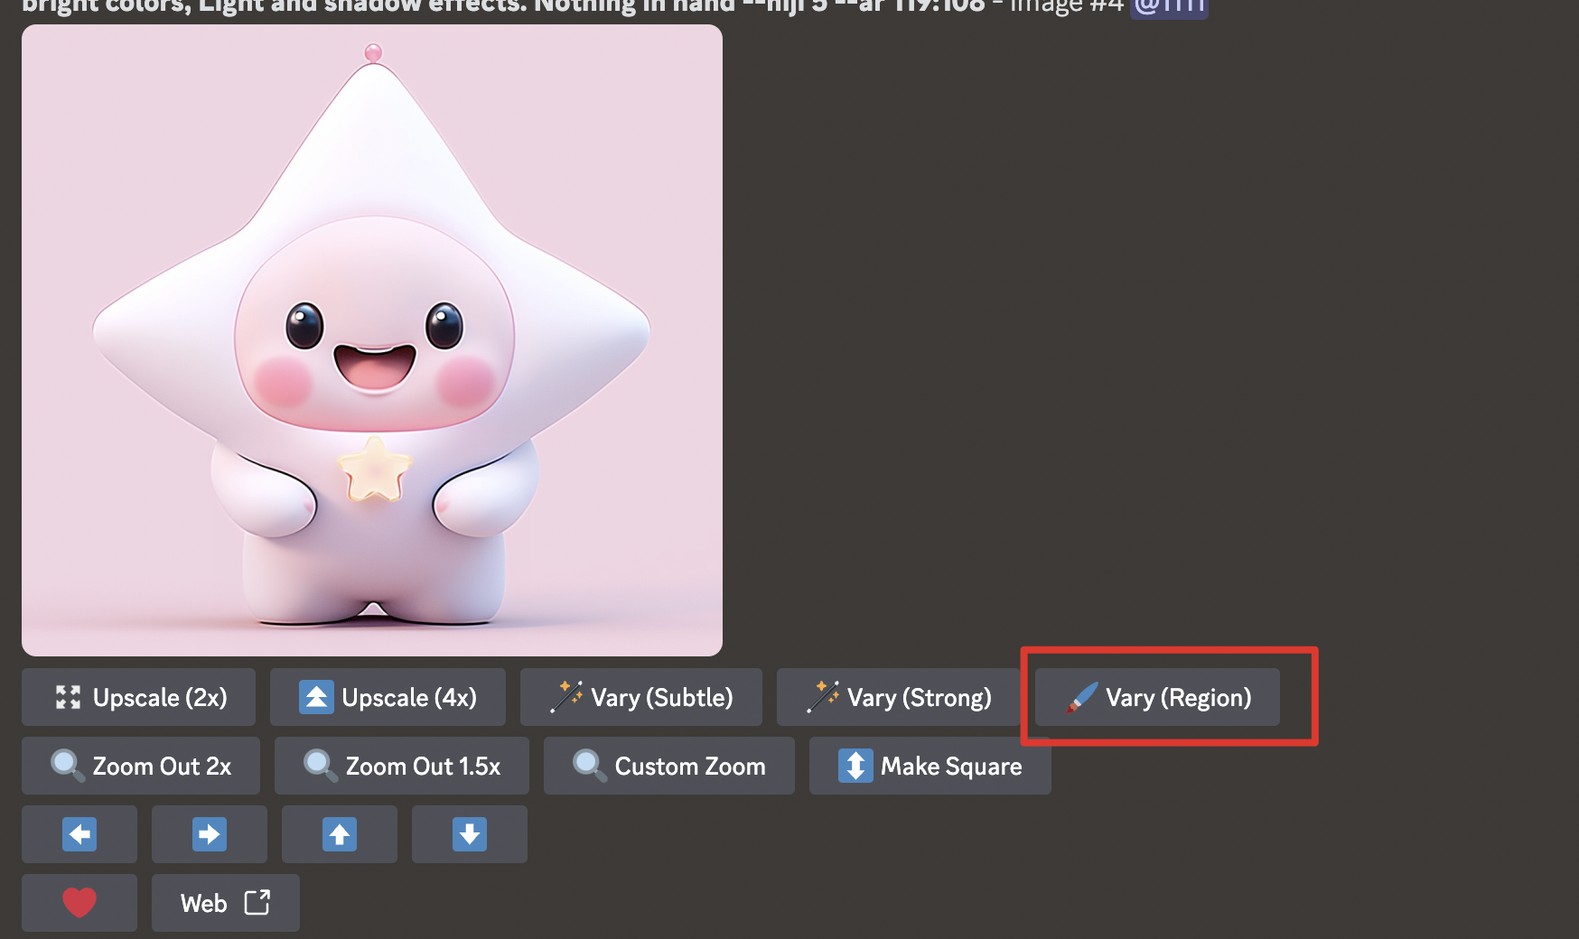Viewport: 1579px width, 939px height.
Task: Open the Vary (Region) editor
Action: click(x=1157, y=697)
